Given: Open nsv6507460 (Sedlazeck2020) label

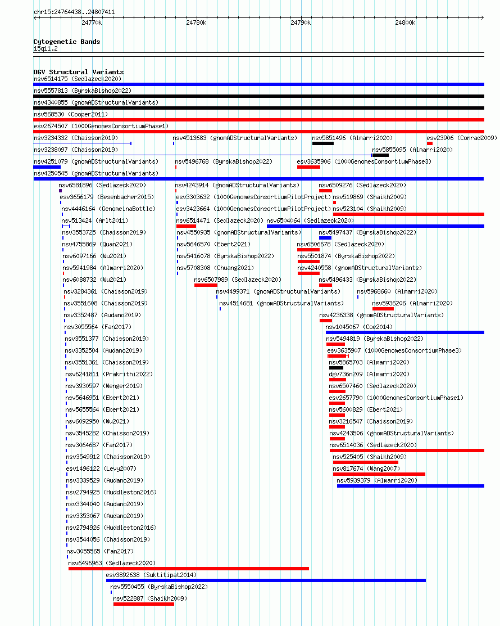Looking at the screenshot, I should pyautogui.click(x=372, y=386).
